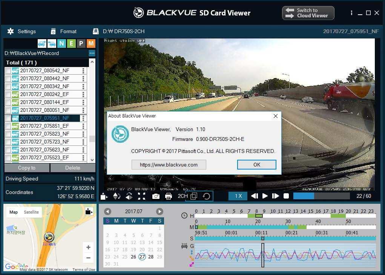Capture a snapshot with camera icon
385x275 pixels.
tap(156, 196)
